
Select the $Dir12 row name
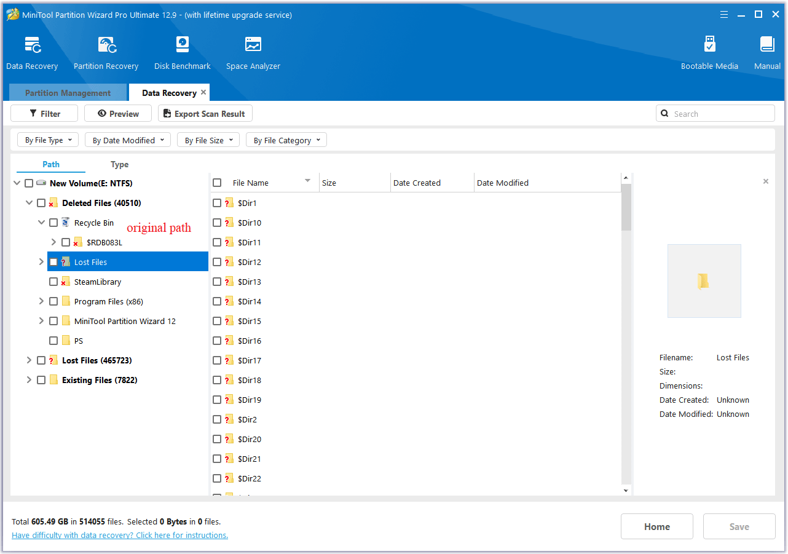pos(250,262)
